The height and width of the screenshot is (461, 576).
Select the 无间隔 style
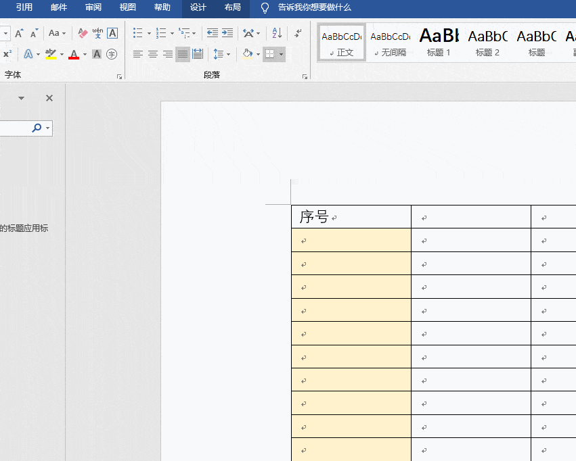click(390, 42)
